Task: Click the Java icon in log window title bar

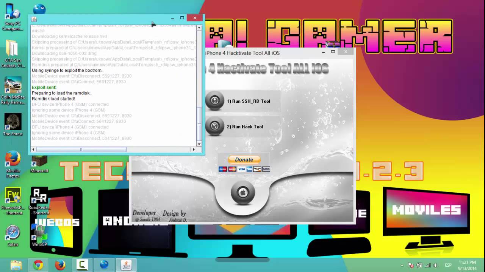Action: (x=34, y=19)
